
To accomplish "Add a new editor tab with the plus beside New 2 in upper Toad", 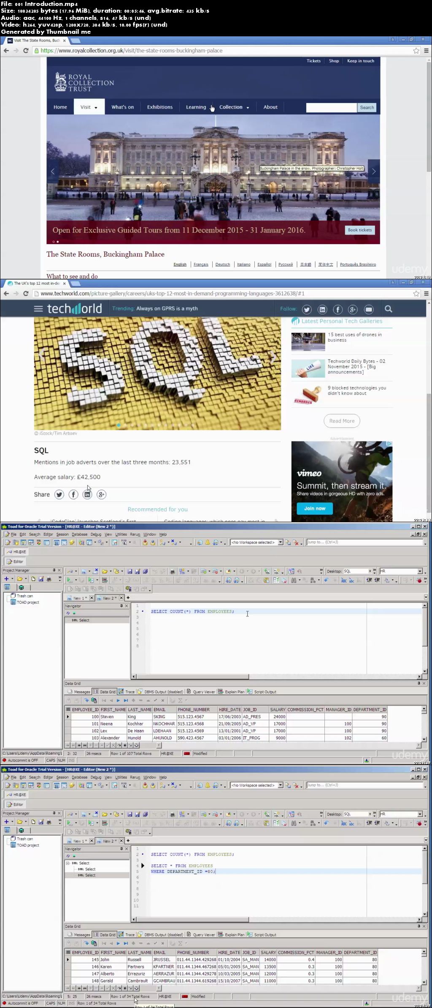I will click(128, 598).
